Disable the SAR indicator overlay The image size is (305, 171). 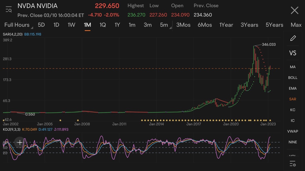pos(293,99)
